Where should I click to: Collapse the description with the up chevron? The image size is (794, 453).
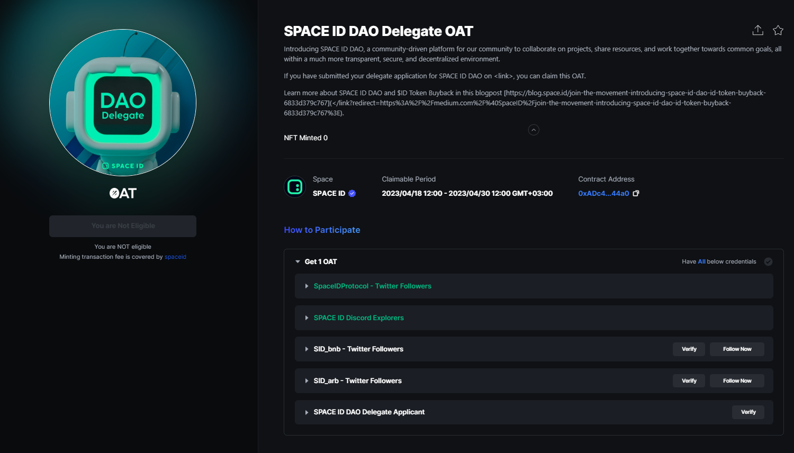pyautogui.click(x=534, y=130)
